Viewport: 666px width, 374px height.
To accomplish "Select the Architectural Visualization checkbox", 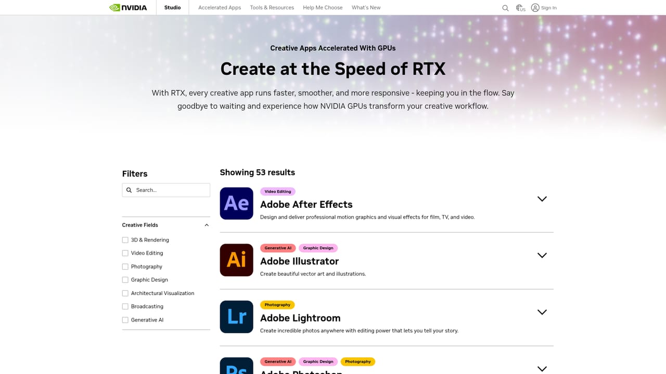I will point(125,293).
